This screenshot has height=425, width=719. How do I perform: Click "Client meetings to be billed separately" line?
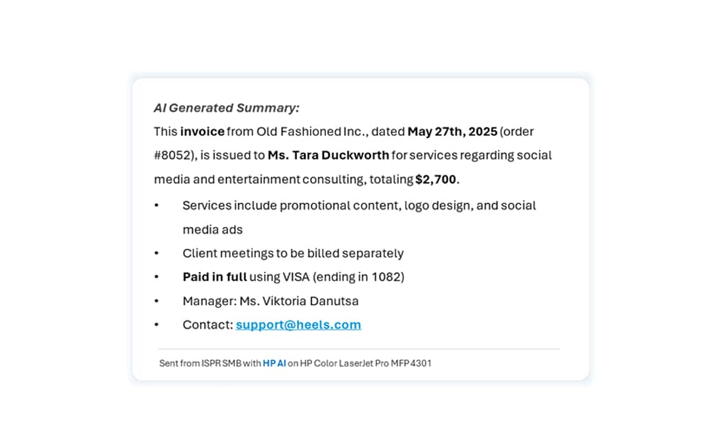[x=293, y=254]
